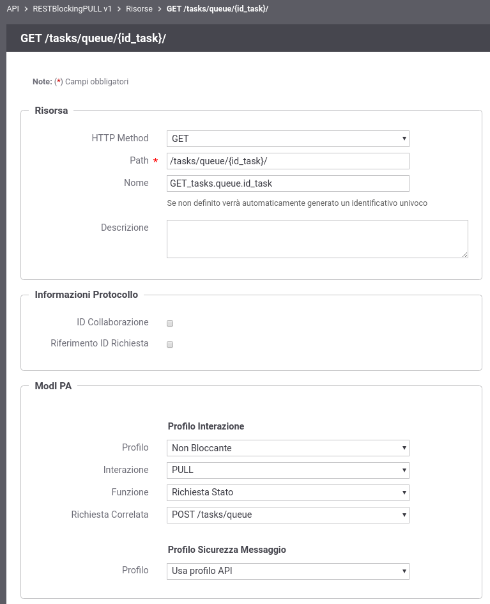Image resolution: width=490 pixels, height=604 pixels.
Task: Click the Descrizione textarea resize handle
Action: (x=465, y=254)
